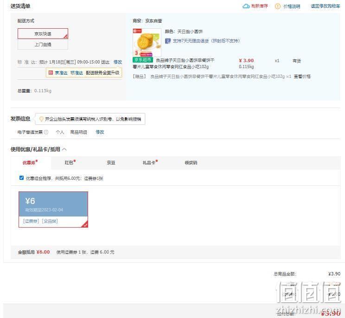Click 刷新库存 link
The image size is (345, 318).
click(259, 6)
